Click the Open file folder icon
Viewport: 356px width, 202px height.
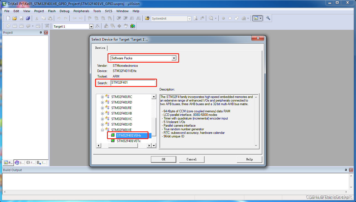[15, 18]
